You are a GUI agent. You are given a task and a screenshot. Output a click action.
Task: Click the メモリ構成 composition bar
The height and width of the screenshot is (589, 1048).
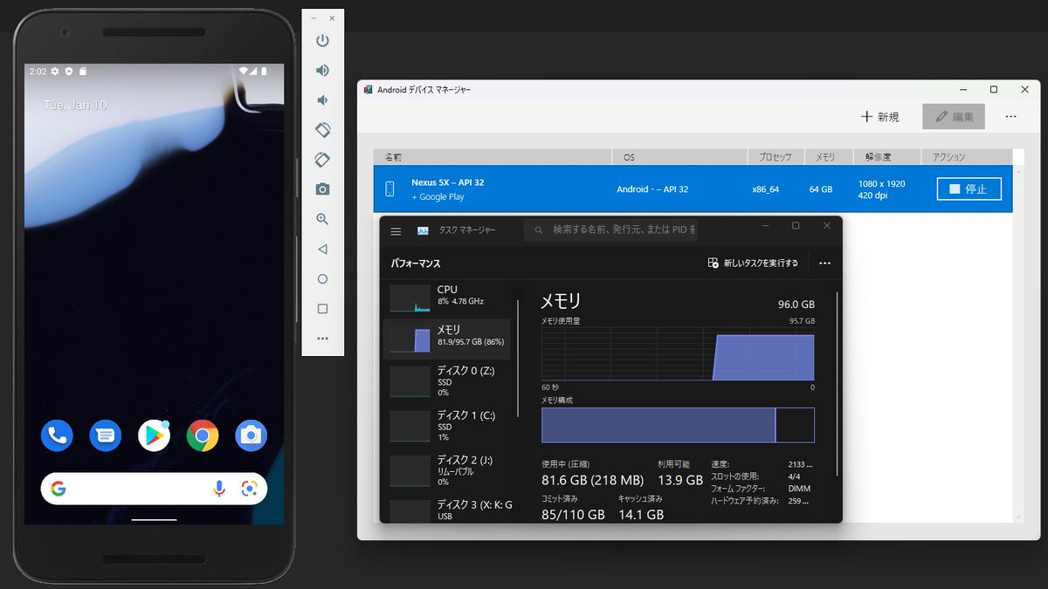(x=678, y=425)
